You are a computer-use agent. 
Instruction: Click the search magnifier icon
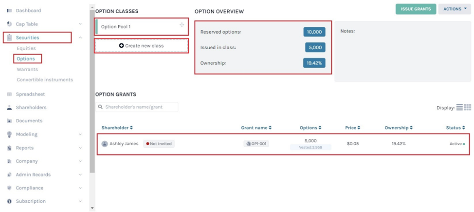[x=100, y=107]
